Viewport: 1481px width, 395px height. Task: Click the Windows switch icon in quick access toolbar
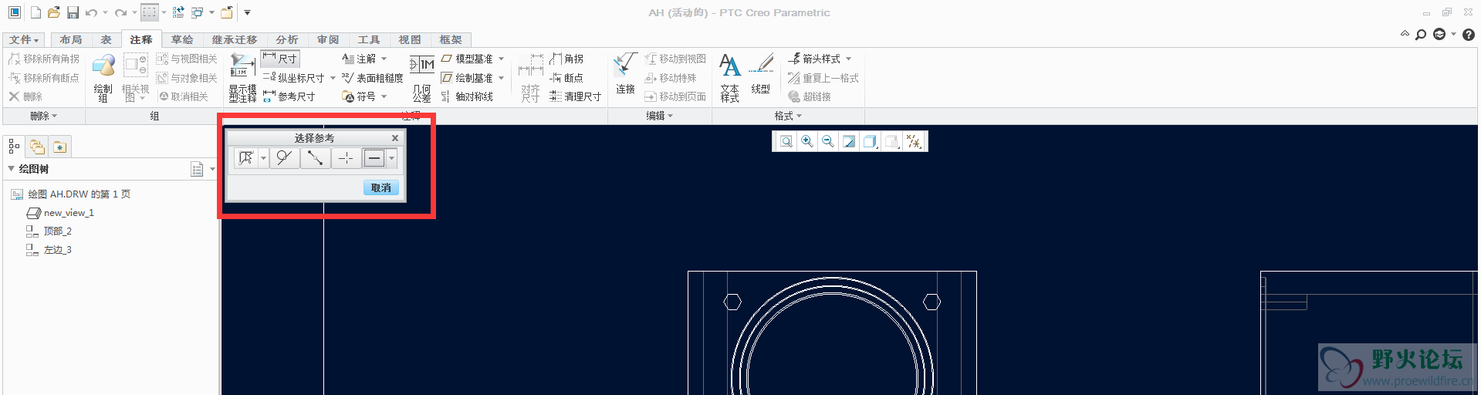(x=198, y=12)
